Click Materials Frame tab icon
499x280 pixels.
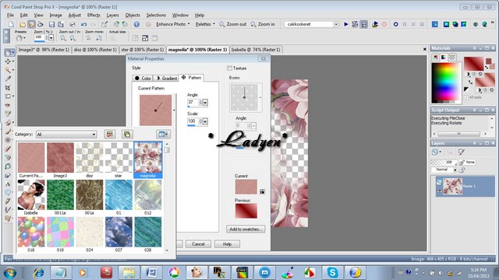point(435,57)
